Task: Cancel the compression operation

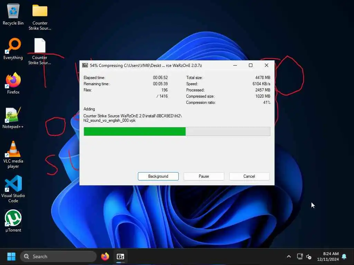Action: click(249, 176)
